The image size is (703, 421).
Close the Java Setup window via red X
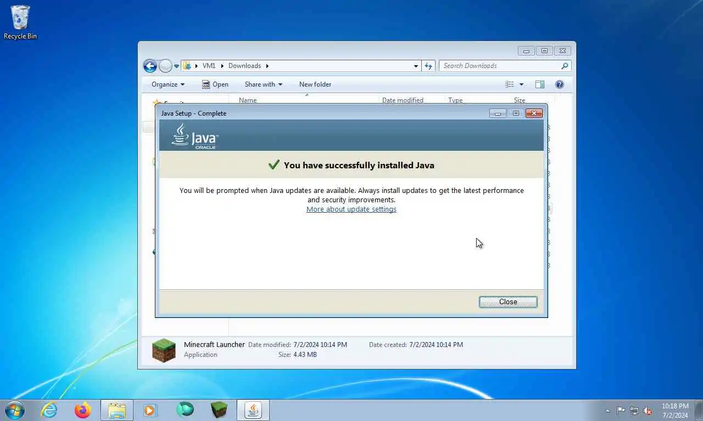(534, 113)
